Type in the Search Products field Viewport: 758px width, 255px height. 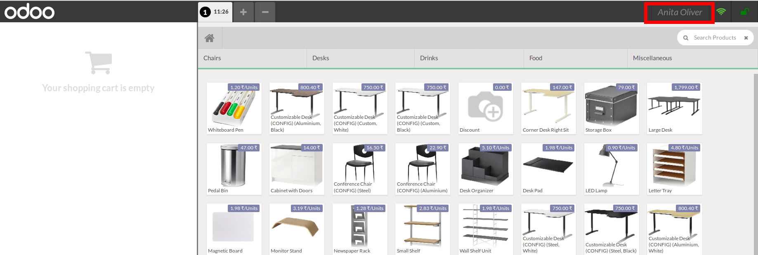(715, 38)
